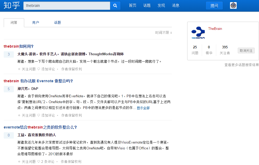This screenshot has width=259, height=165.
Task: Click 关注问题 under thebrain如何用 answer
Action: 27,69
